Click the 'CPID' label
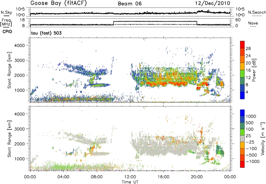Image resolution: width=266 pixels, height=184 pixels. tap(7, 32)
